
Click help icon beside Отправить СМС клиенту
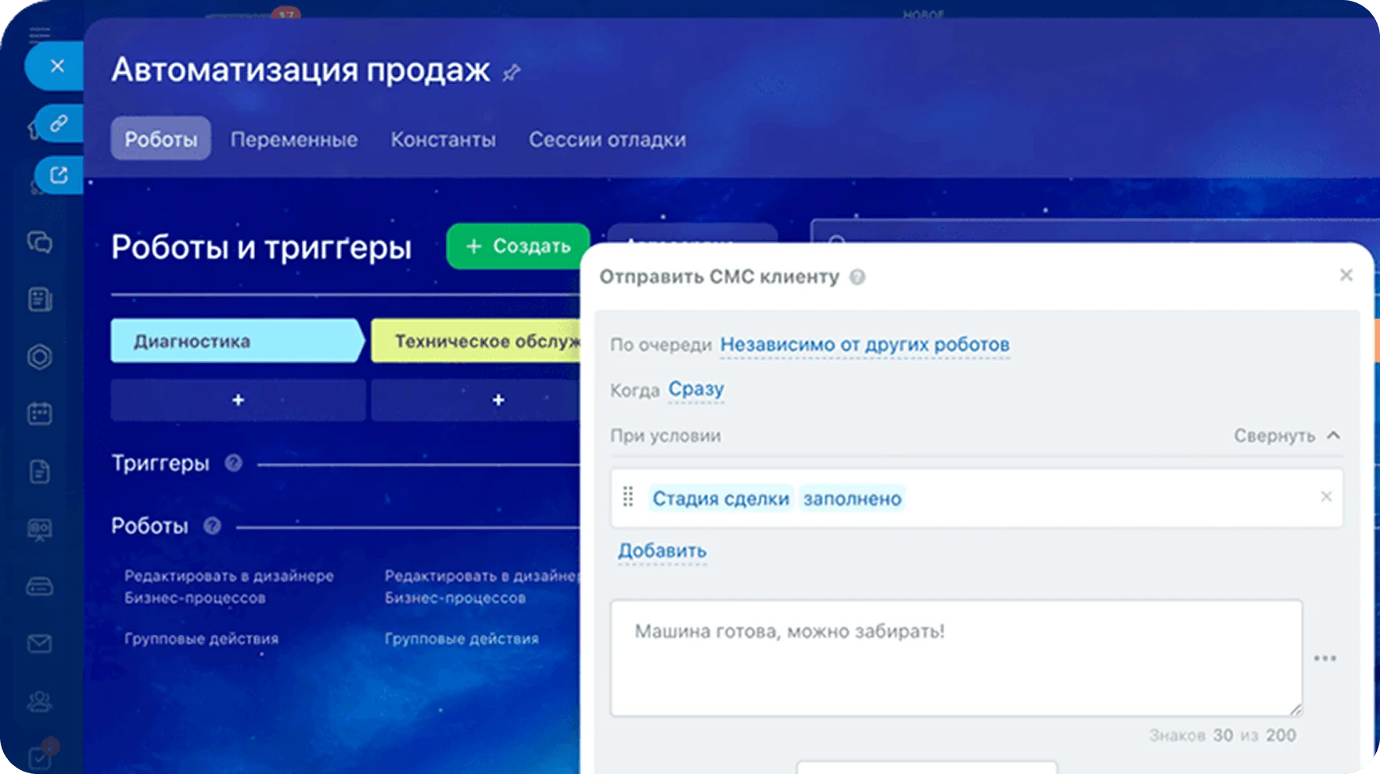(857, 277)
